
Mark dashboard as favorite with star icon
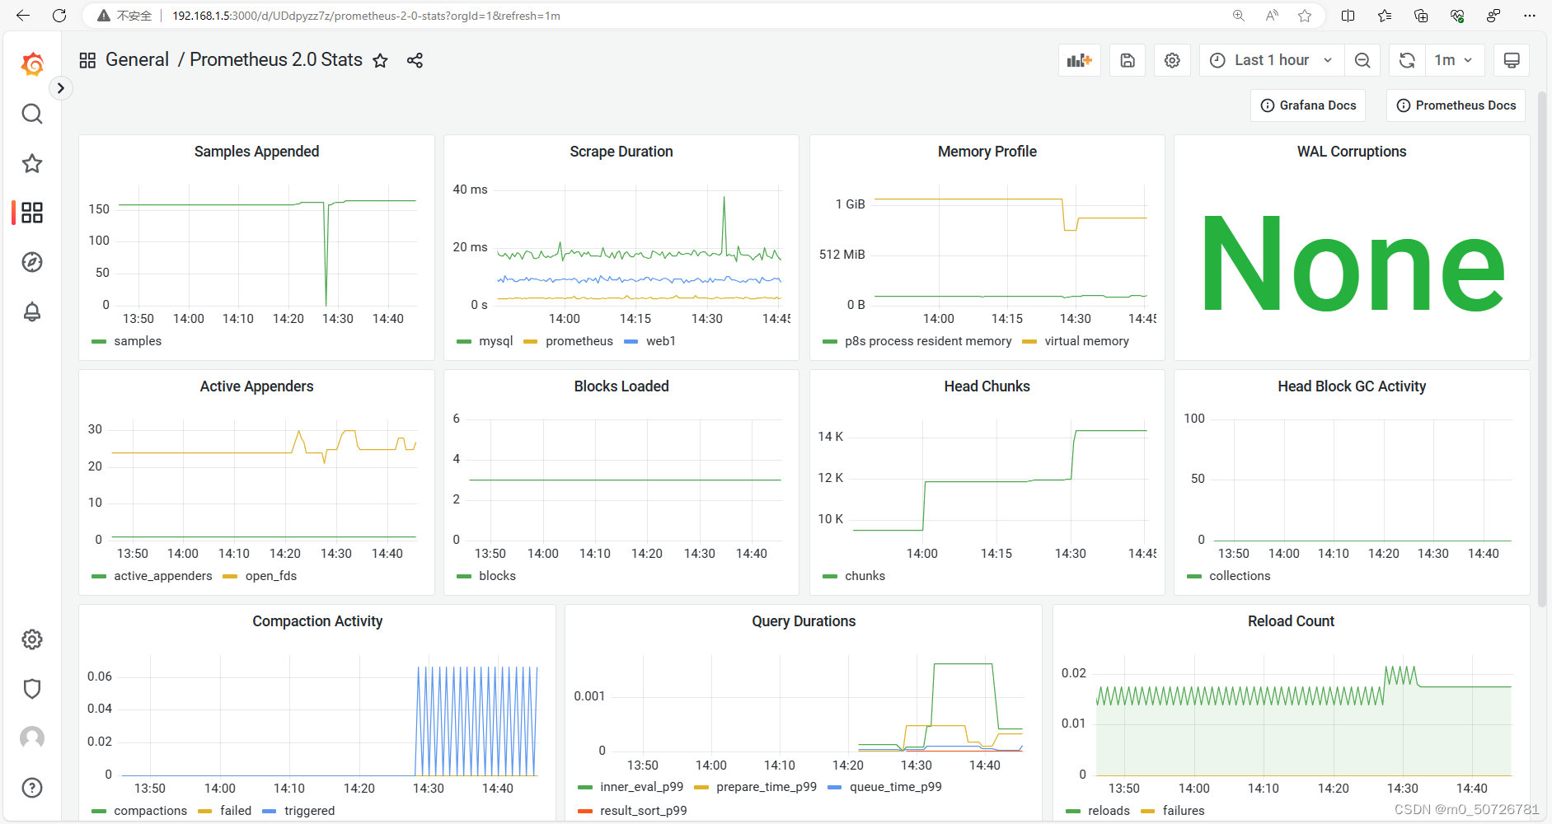pos(380,60)
